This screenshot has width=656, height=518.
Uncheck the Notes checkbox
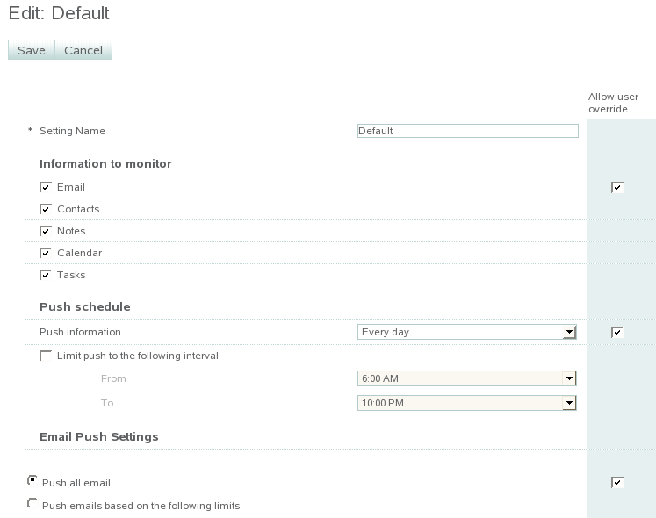point(46,231)
